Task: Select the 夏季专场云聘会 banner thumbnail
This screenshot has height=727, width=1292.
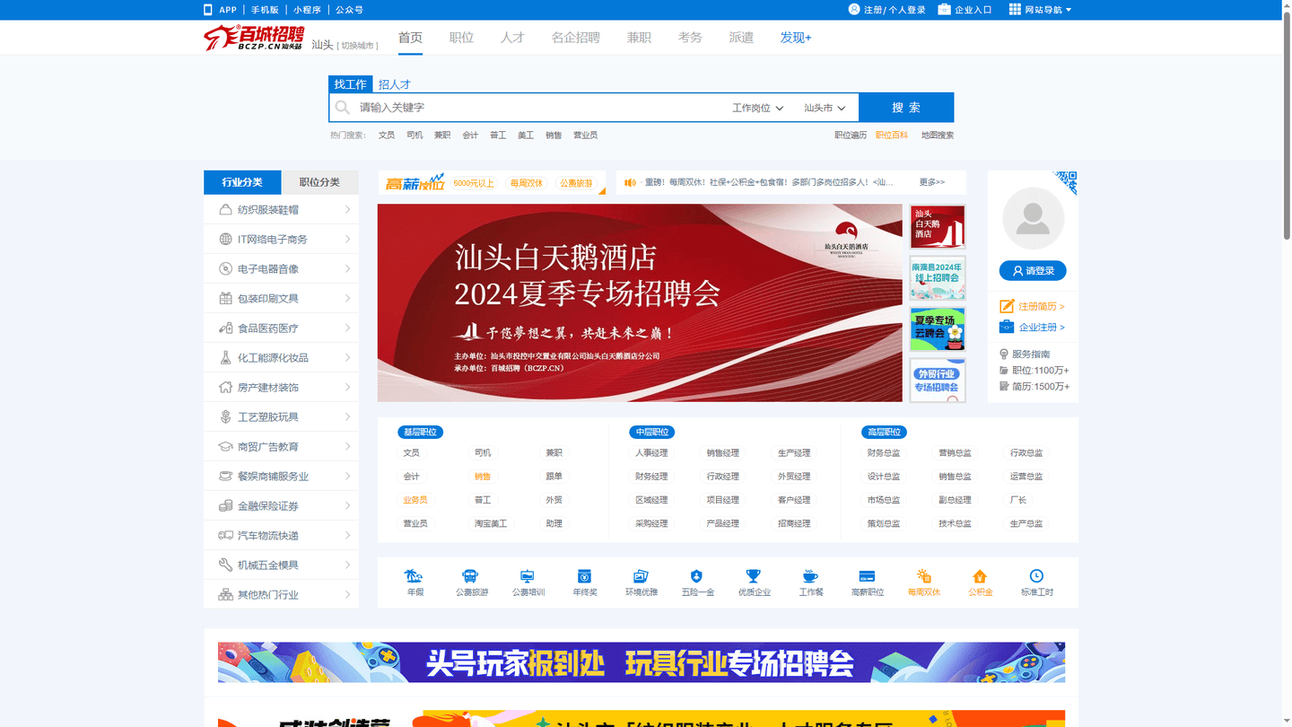Action: [x=938, y=328]
